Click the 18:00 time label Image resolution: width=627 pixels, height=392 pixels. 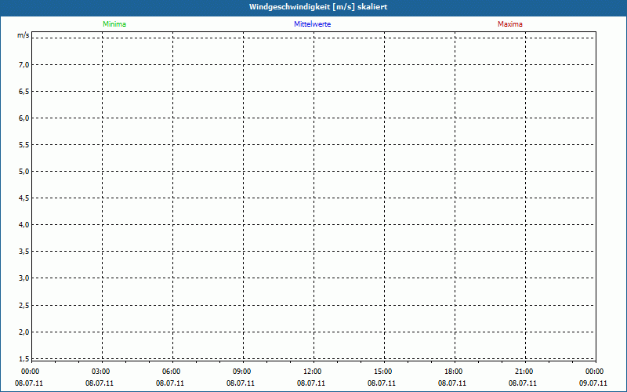(454, 372)
